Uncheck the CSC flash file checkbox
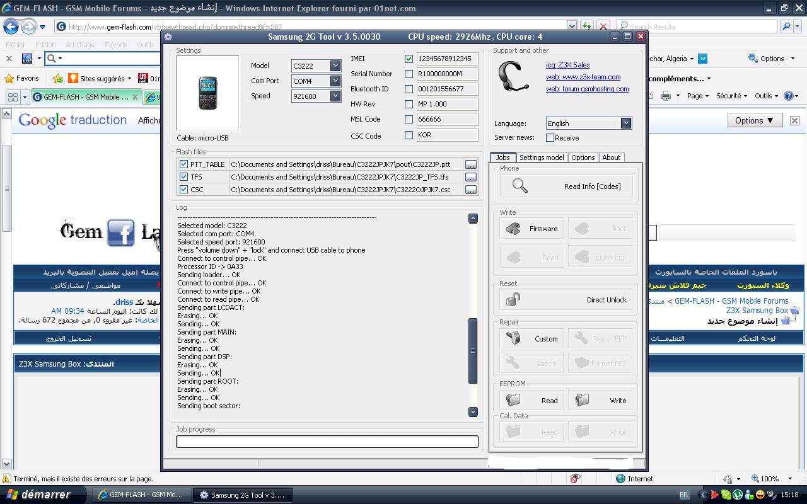This screenshot has width=807, height=504. pyautogui.click(x=183, y=189)
